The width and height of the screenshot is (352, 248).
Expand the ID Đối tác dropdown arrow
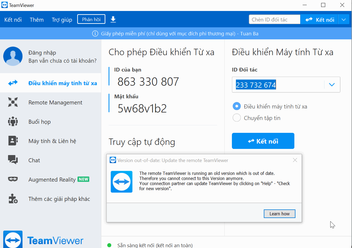(332, 85)
